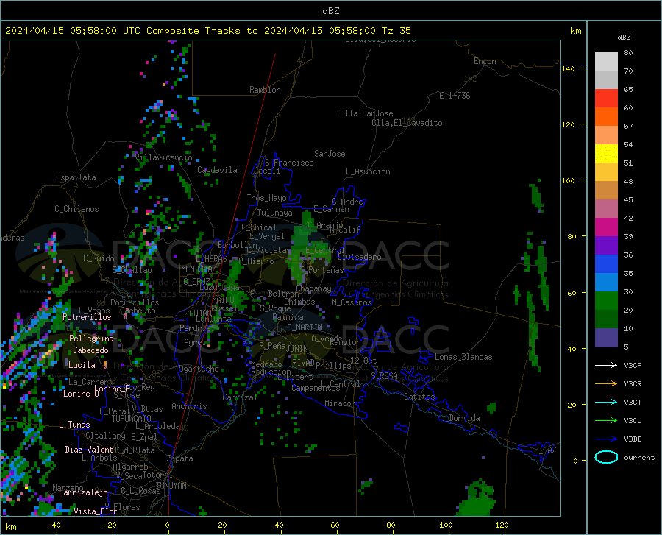The image size is (662, 535).
Task: Click the 'Divisadero' place label
Action: [x=359, y=257]
